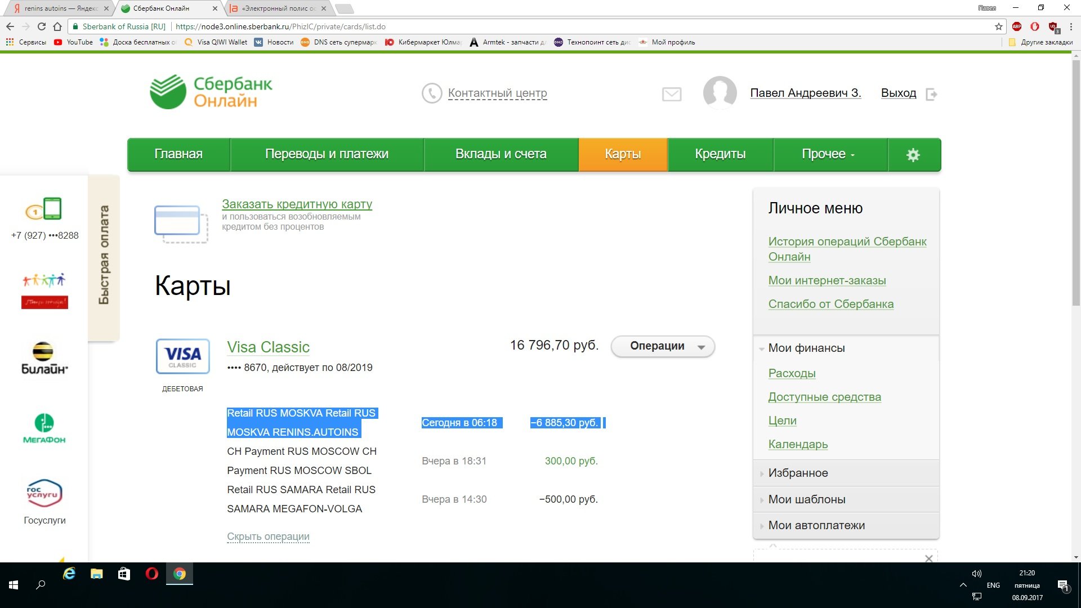The height and width of the screenshot is (608, 1081).
Task: Select the MegaFon quick payment icon
Action: (x=44, y=428)
